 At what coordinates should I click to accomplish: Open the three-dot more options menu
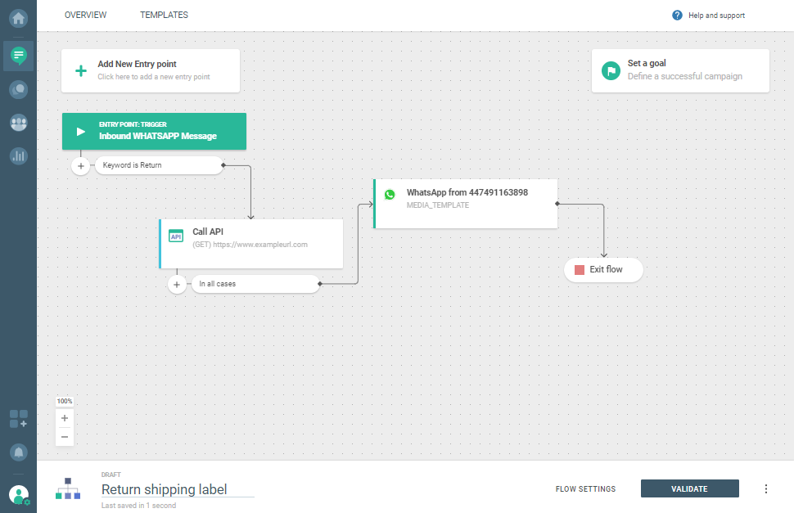766,489
